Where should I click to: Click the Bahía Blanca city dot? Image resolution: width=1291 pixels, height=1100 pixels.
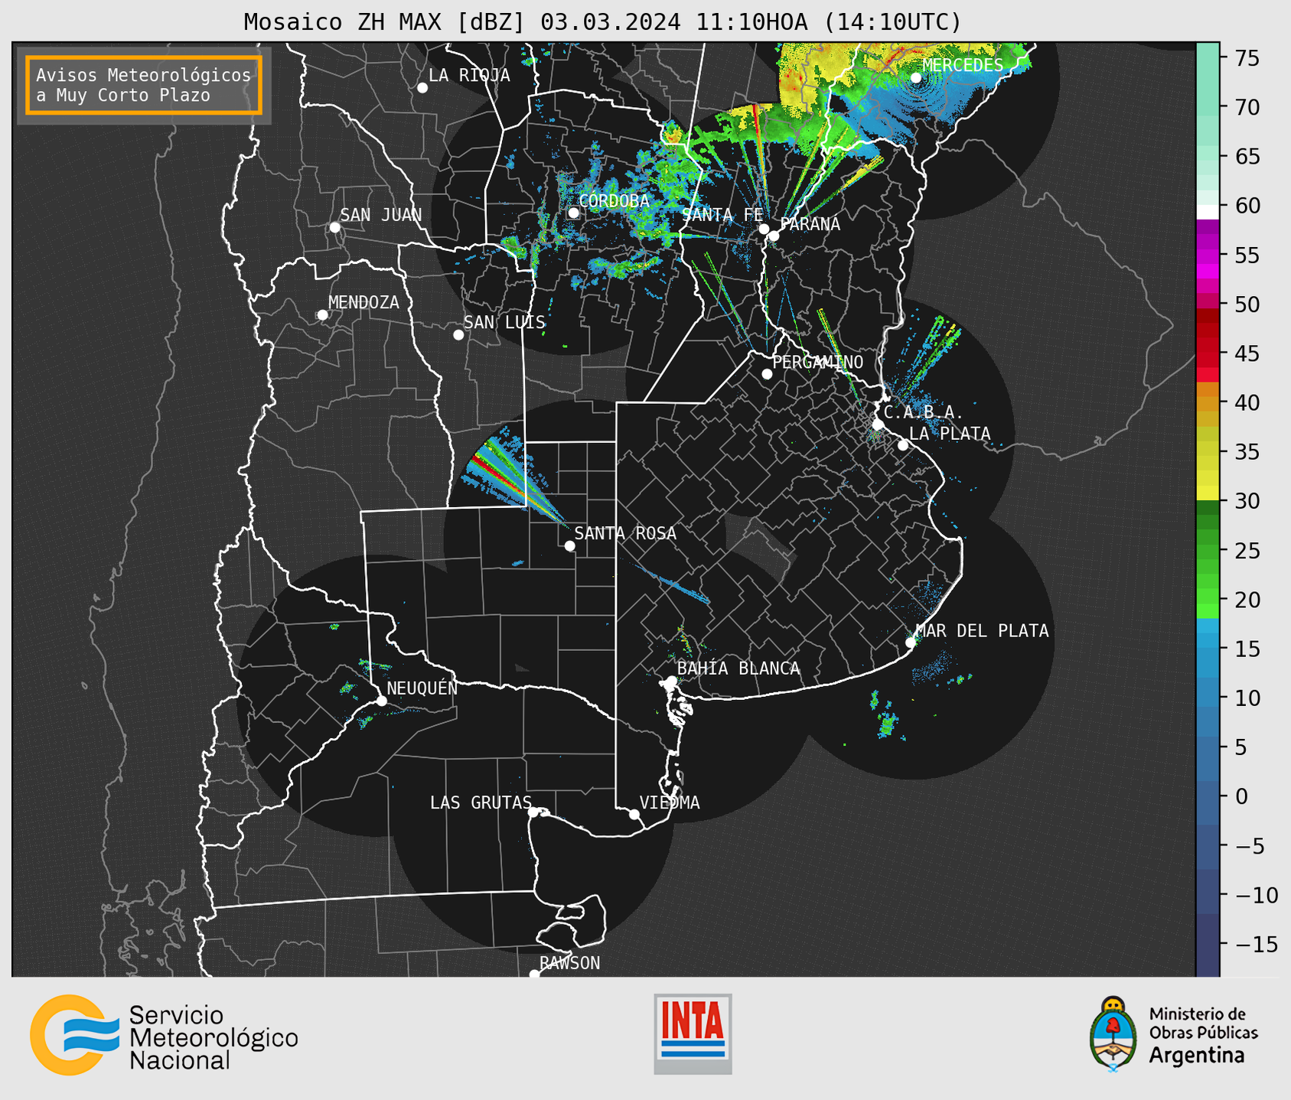[671, 681]
